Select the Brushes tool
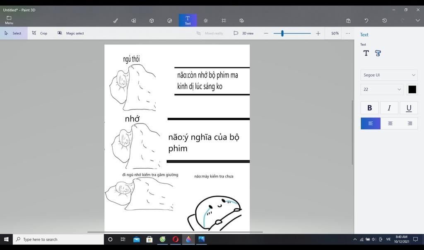Screen dimensions: 424x250 [x=116, y=21]
